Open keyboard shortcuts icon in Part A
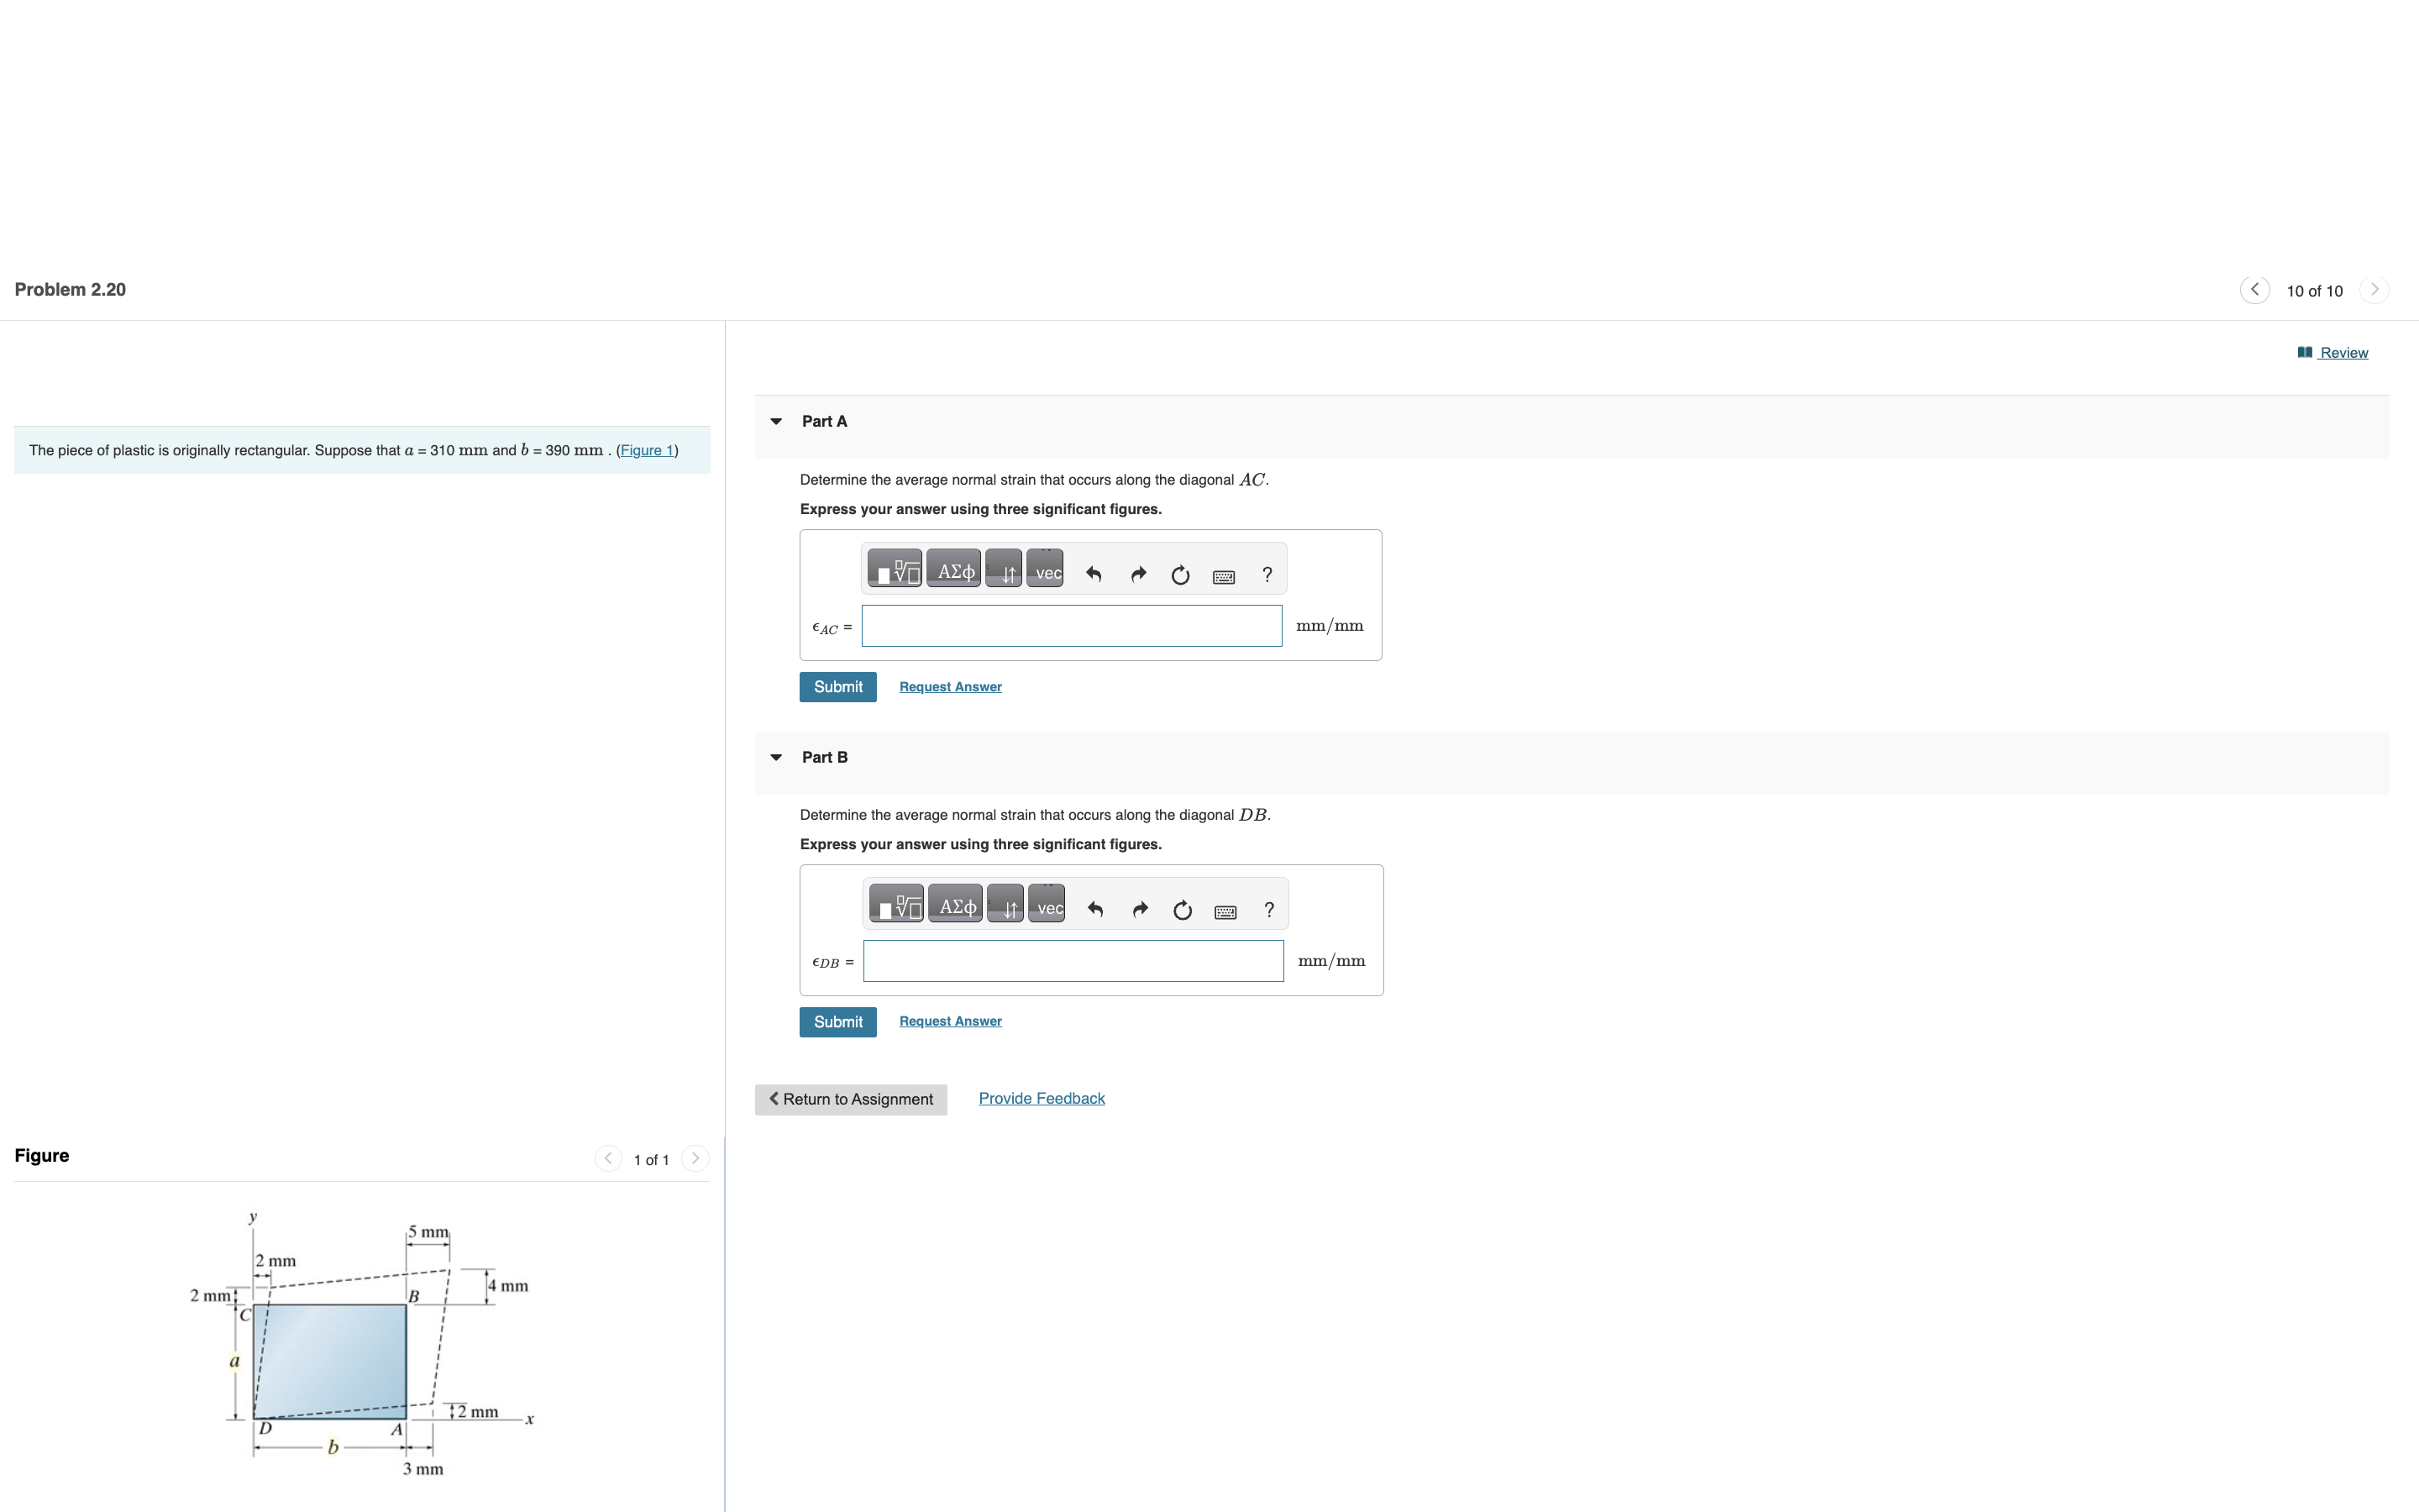This screenshot has height=1512, width=2419. tap(1224, 576)
